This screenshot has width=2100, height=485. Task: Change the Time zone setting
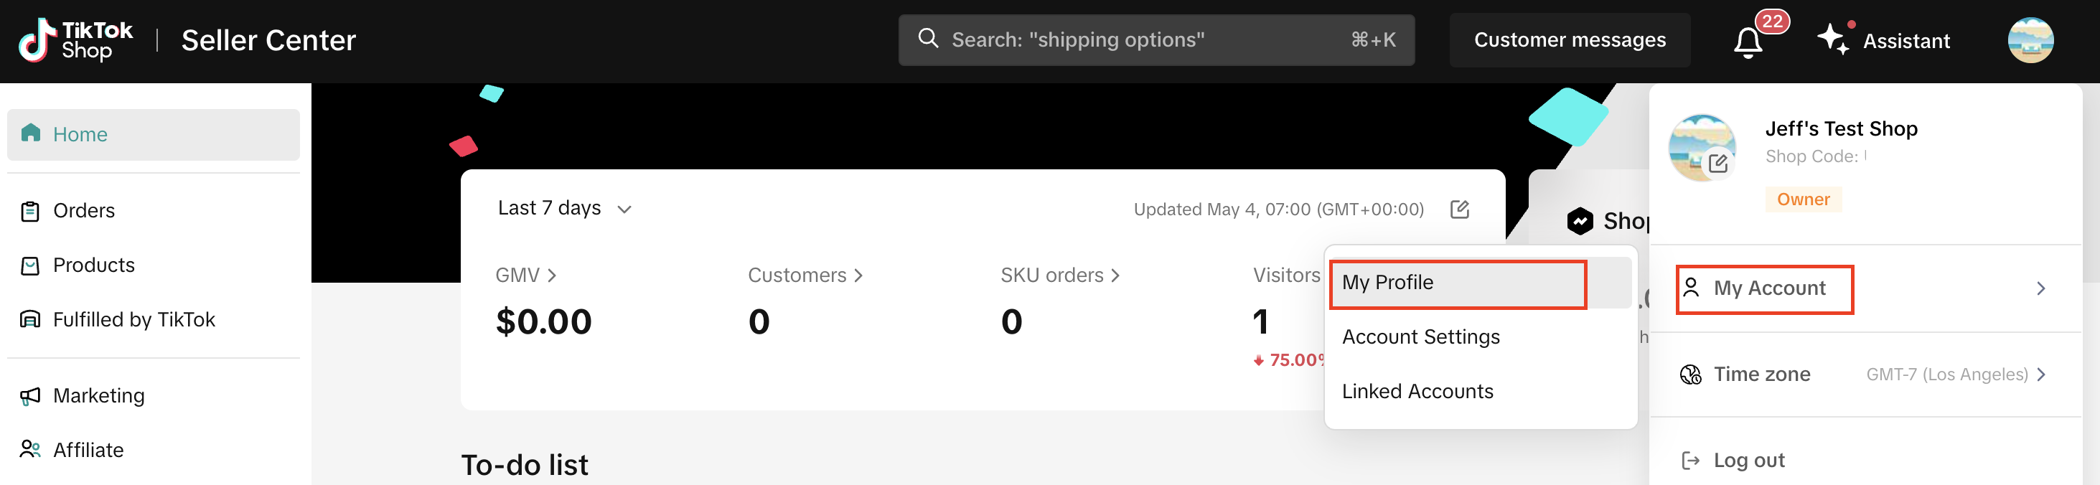1862,375
